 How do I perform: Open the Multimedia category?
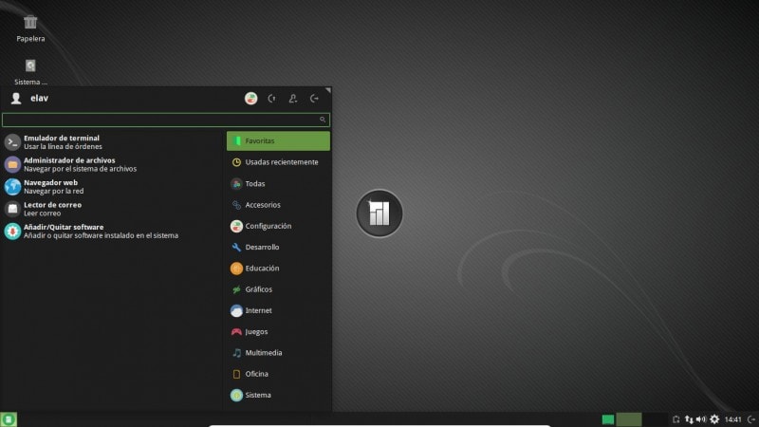tap(278, 353)
